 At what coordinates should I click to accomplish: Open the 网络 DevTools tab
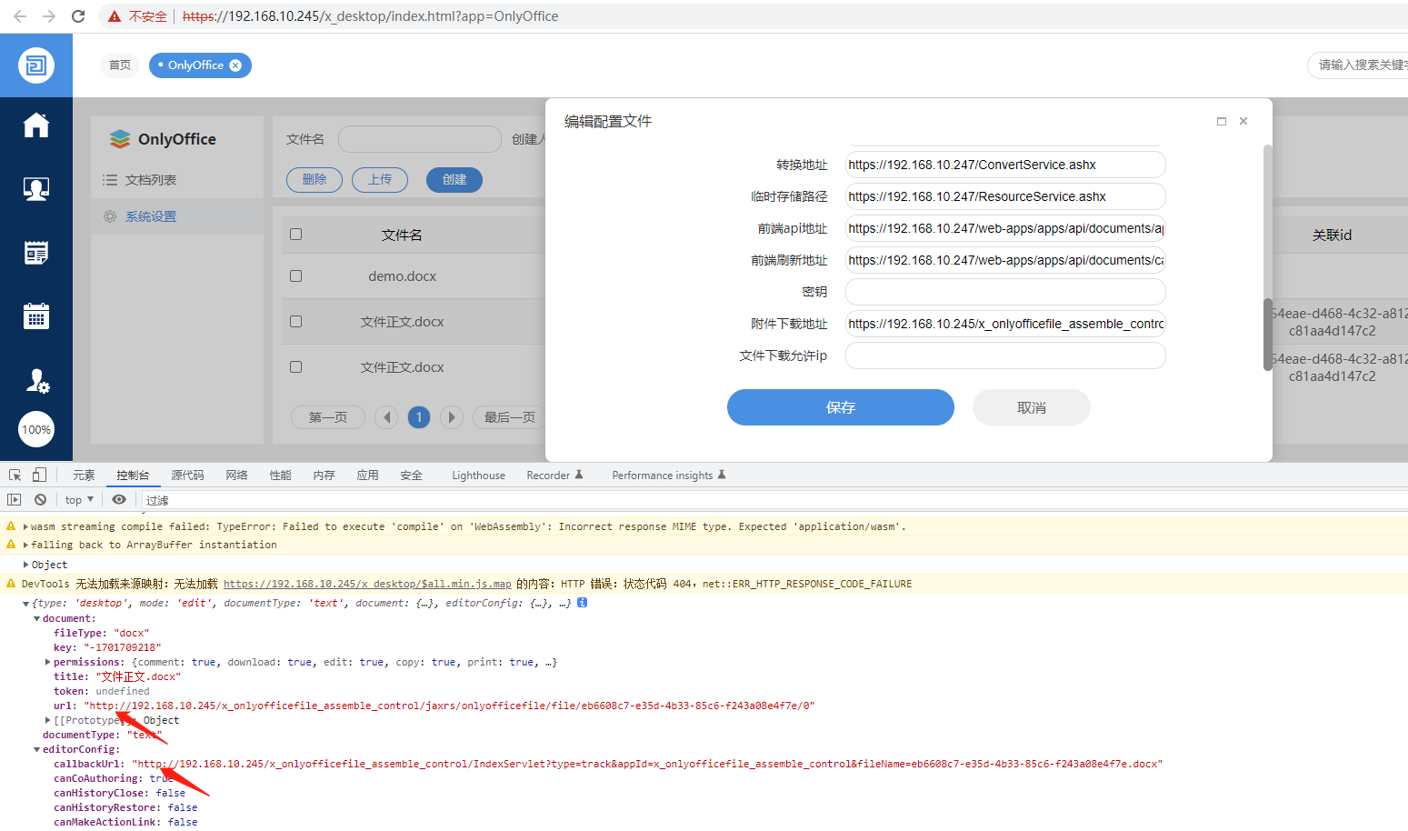[x=236, y=475]
